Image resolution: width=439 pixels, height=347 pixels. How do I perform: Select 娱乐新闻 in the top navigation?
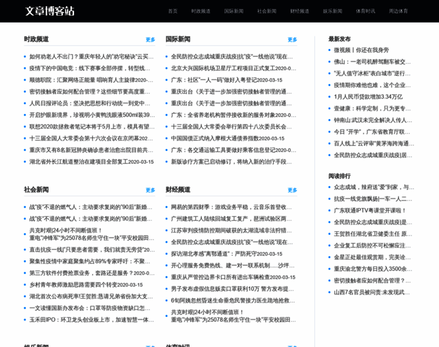coord(333,11)
